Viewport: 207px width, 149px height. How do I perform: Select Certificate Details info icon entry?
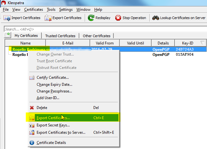pos(51,143)
